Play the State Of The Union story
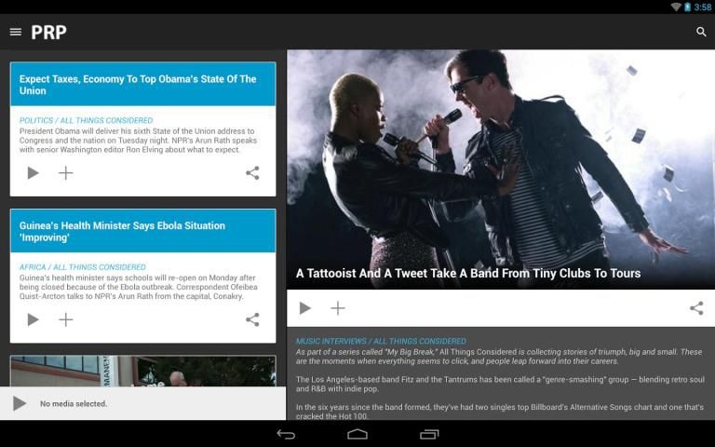The width and height of the screenshot is (715, 447). pyautogui.click(x=33, y=173)
